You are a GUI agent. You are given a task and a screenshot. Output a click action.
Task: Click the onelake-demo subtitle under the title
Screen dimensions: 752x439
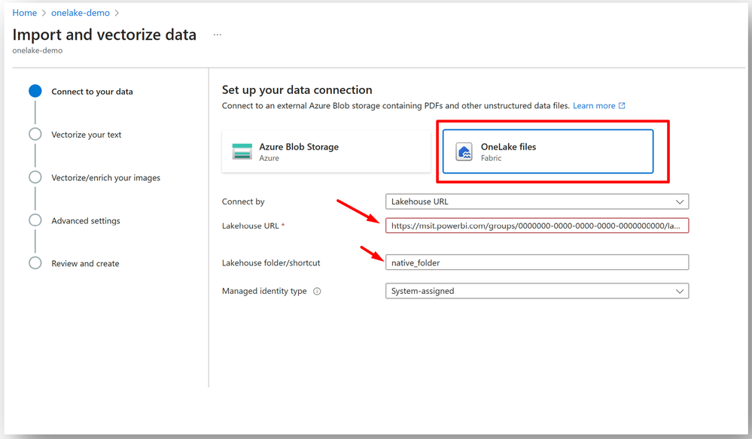click(x=38, y=50)
